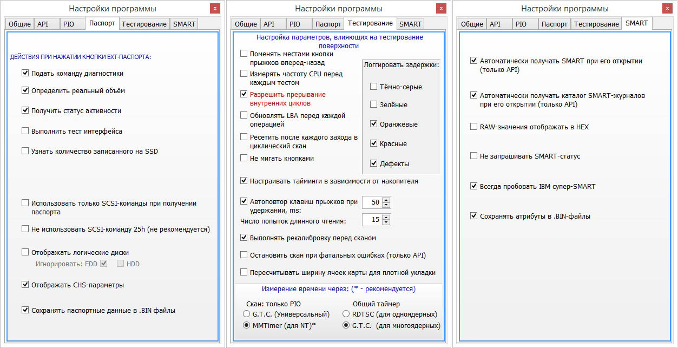
Task: Decrease the autorepeat ms value of 50
Action: (386, 205)
